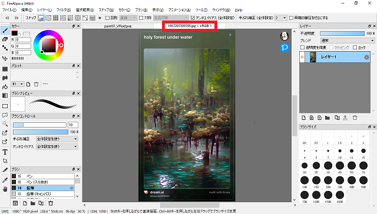Toggle the アンチエイリアス checkbox in top toolbar
This screenshot has height=214, width=377.
click(193, 18)
